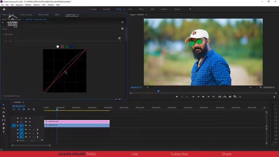Image resolution: width=279 pixels, height=157 pixels.
Task: Hide the adjustment layer video track
Action: click(x=30, y=122)
